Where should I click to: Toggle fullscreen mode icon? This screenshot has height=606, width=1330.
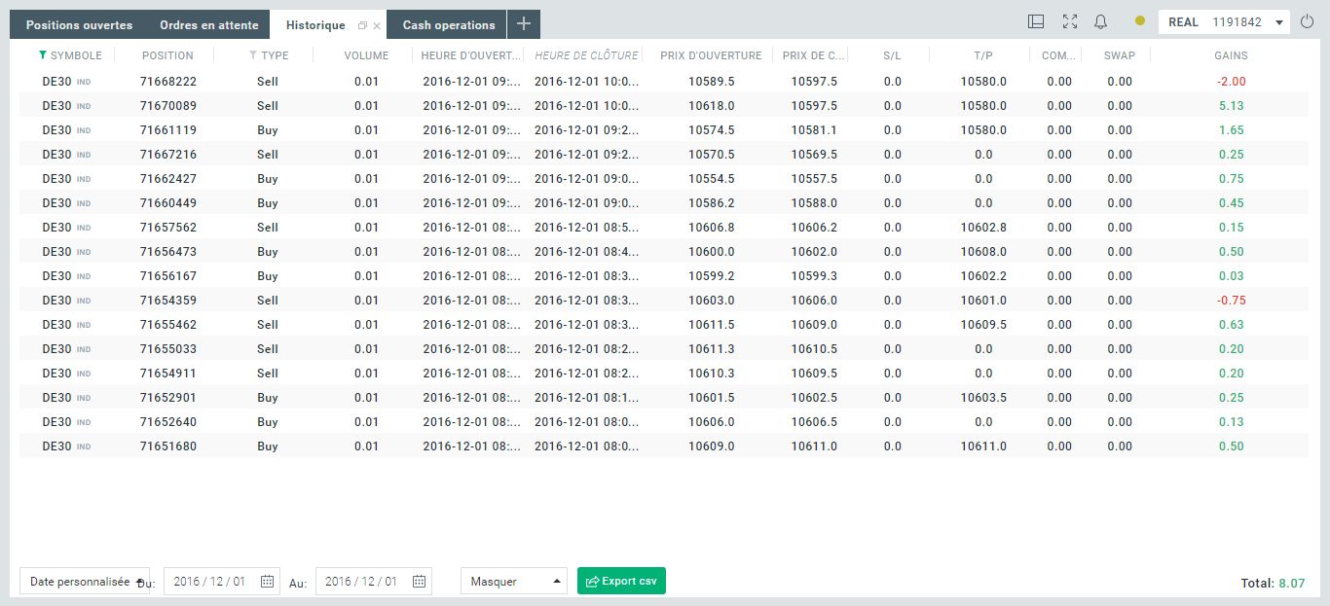tap(1069, 21)
